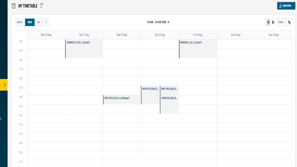
Task: Switch to Day view
Action: 38,22
